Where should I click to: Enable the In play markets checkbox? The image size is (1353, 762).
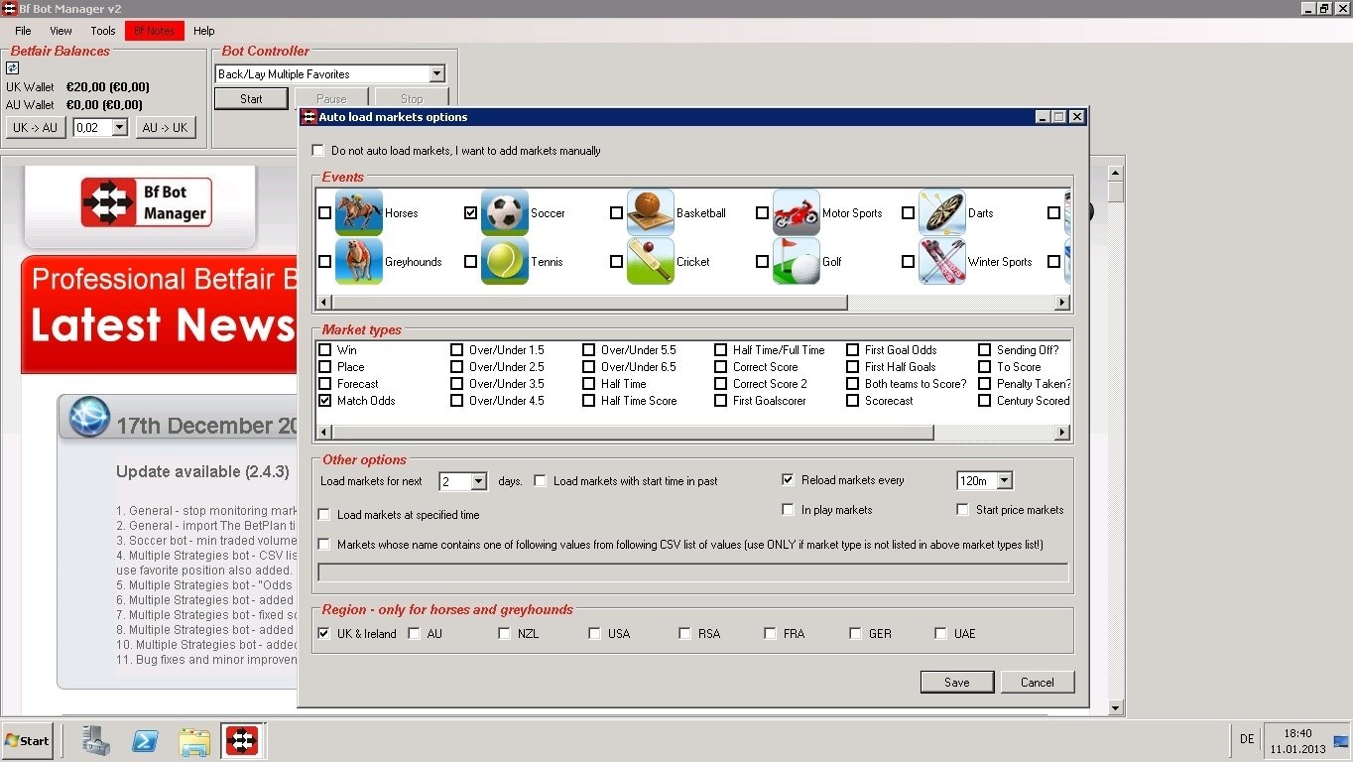click(x=789, y=510)
